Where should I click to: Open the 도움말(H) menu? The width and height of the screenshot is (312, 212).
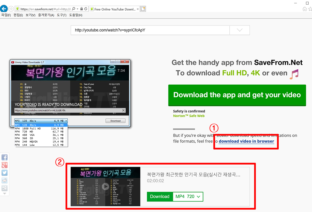(76, 15)
